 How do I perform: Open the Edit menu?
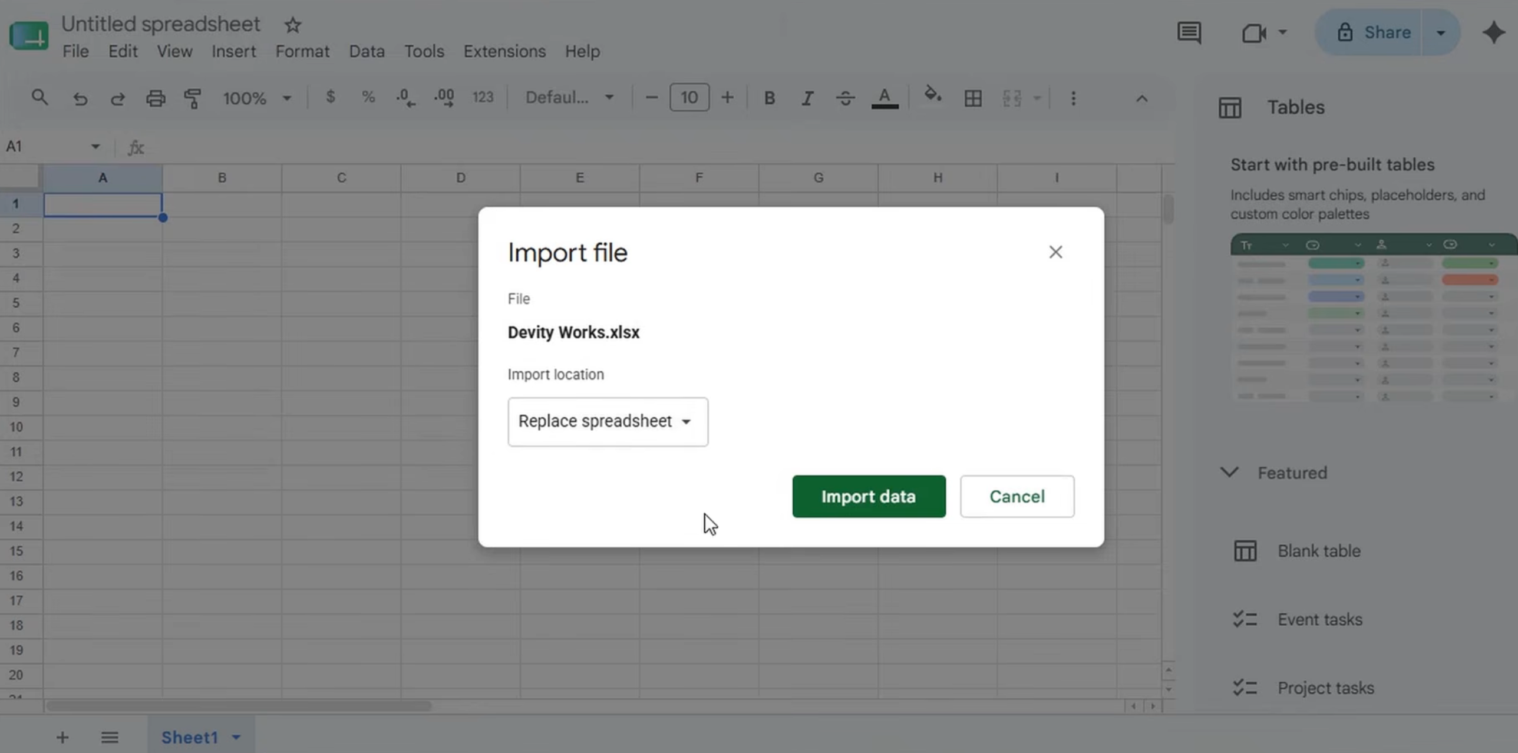pos(123,51)
